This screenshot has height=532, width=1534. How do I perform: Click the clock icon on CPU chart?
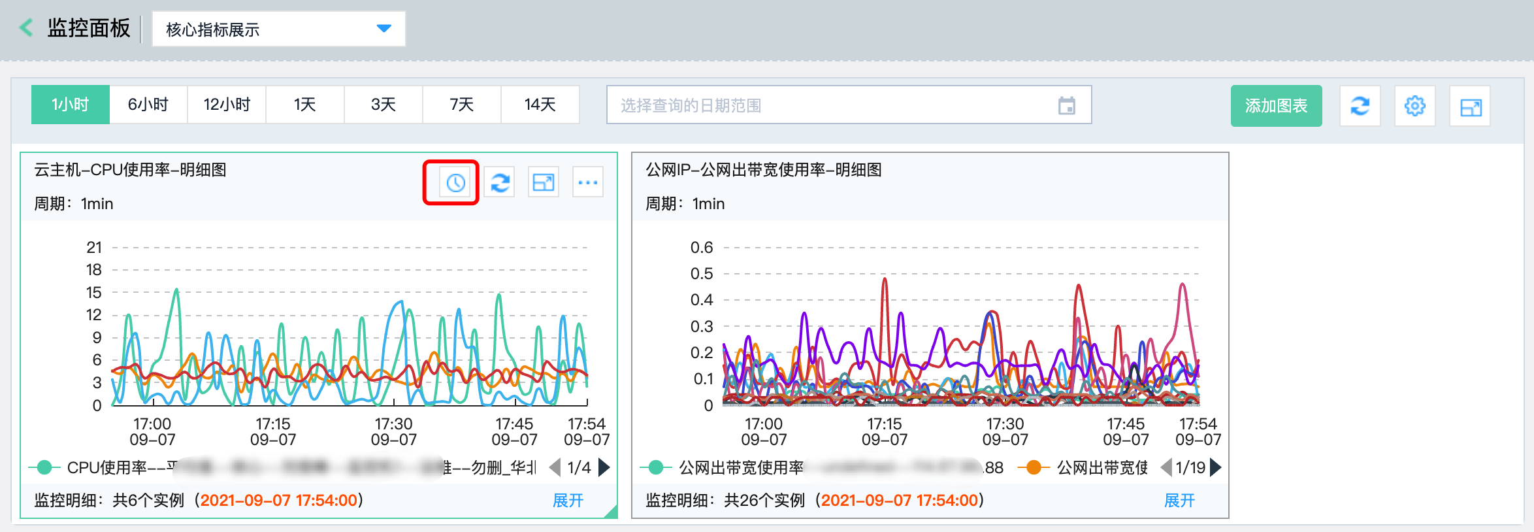(455, 183)
